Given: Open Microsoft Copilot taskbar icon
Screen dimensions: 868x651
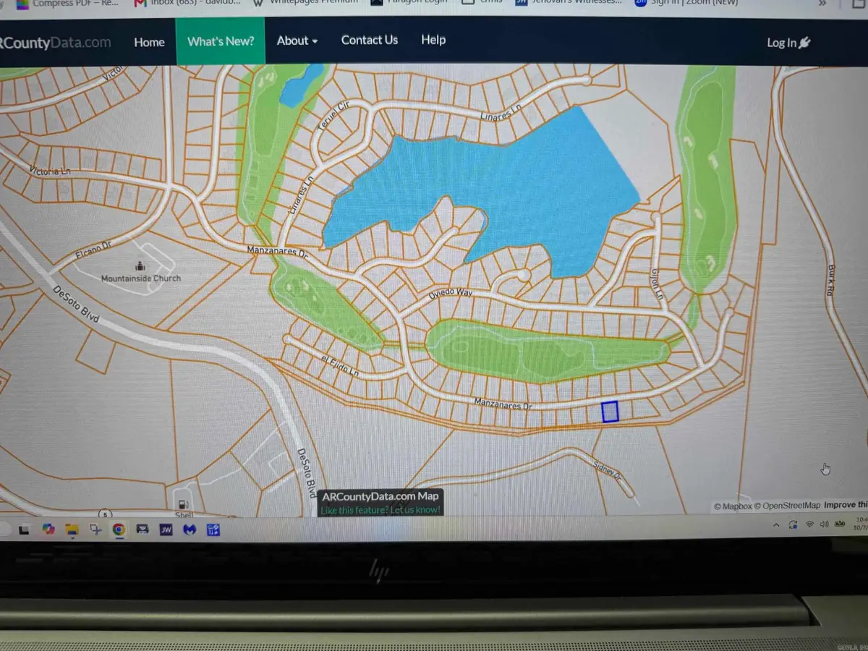Looking at the screenshot, I should 48,529.
